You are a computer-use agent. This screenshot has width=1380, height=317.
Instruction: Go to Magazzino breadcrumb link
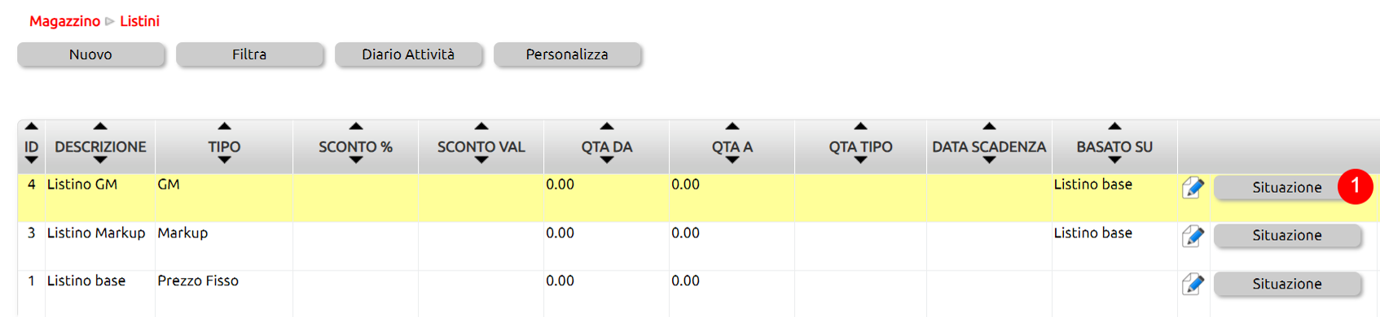tap(64, 21)
